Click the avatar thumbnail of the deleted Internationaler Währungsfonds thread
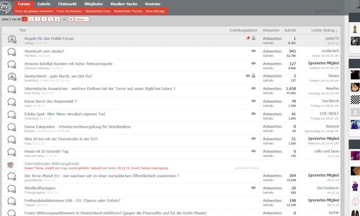This screenshot has height=216, width=360. click(10, 165)
